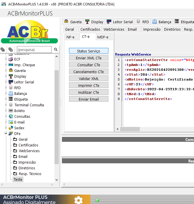Select the Email item under DFe
194x204 pixels.
pyautogui.click(x=23, y=156)
